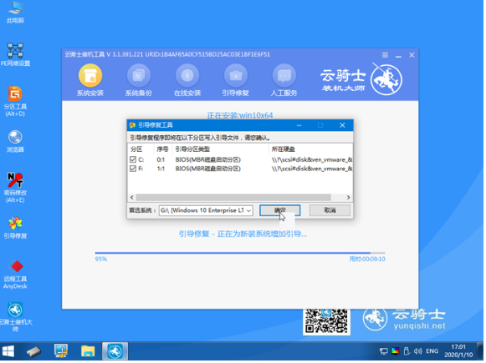
Task: Click the 用时:00:09:10 elapsed time text
Action: (367, 260)
